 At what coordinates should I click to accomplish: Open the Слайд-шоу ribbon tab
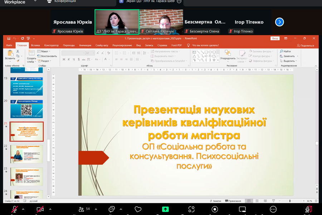(x=102, y=46)
